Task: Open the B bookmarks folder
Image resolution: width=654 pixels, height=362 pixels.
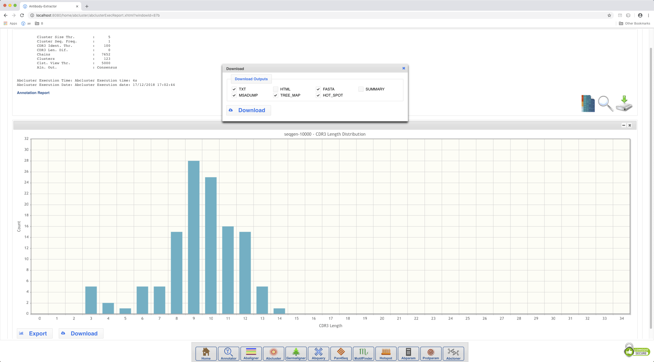Action: coord(39,23)
